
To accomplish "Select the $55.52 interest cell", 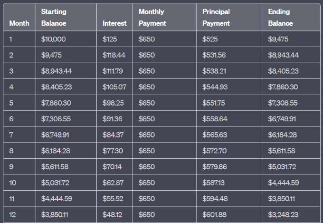I will click(x=114, y=199).
